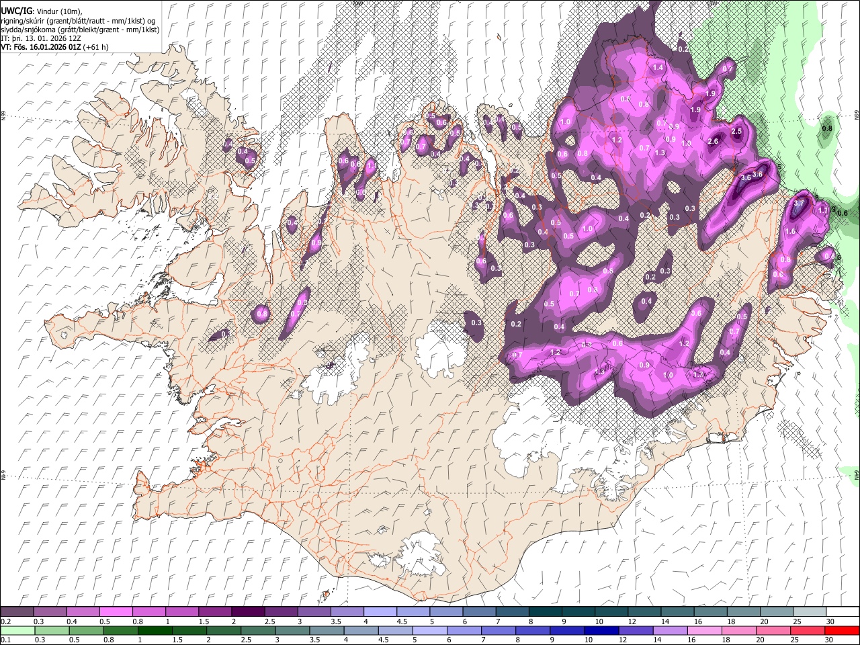
Task: Pick the light purple 14 swatch in lower legend
Action: point(669,630)
